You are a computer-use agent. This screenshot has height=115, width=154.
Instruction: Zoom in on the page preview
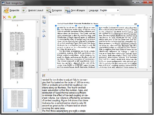44,31
